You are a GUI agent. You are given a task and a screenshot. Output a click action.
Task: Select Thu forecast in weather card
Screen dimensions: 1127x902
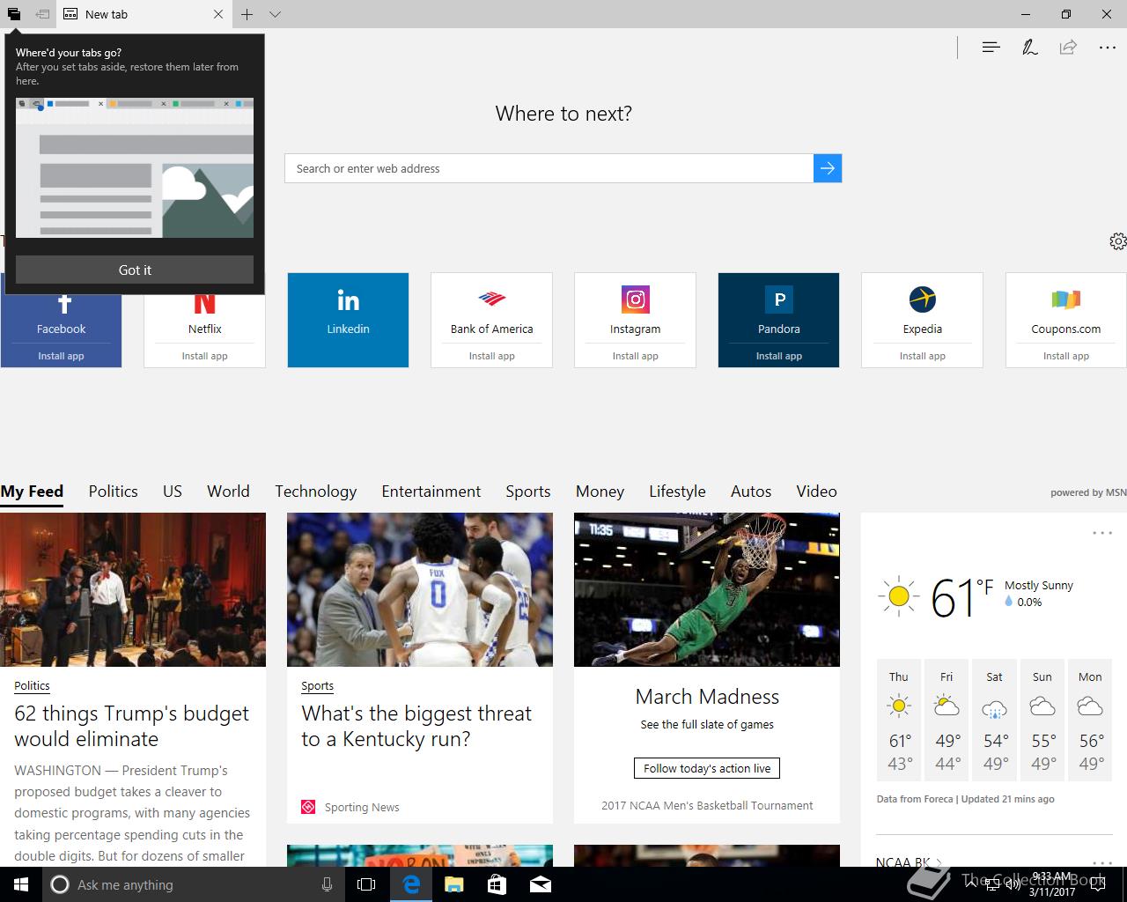(899, 720)
